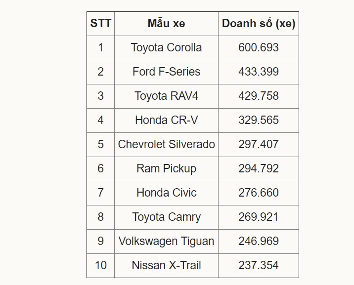Select the Chevrolet Silverado cell
This screenshot has height=285, width=354.
coord(166,144)
